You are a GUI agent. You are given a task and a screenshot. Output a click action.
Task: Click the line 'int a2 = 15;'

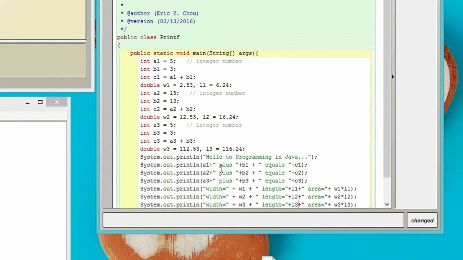[x=160, y=93]
